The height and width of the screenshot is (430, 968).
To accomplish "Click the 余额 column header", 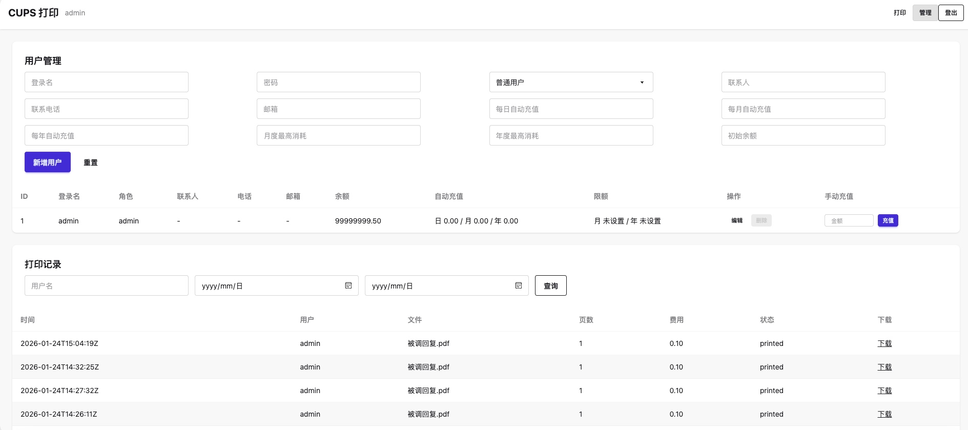I will coord(342,196).
